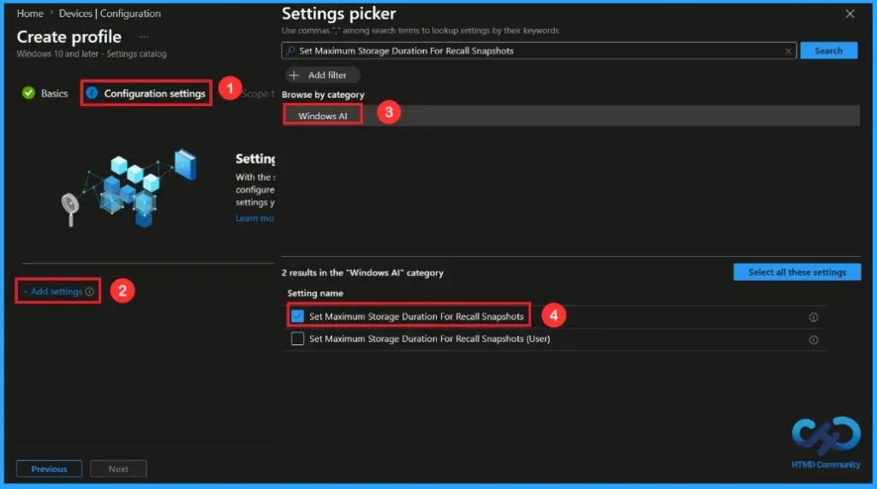Click the Previous button
Screen dimensions: 877x489
click(x=49, y=468)
